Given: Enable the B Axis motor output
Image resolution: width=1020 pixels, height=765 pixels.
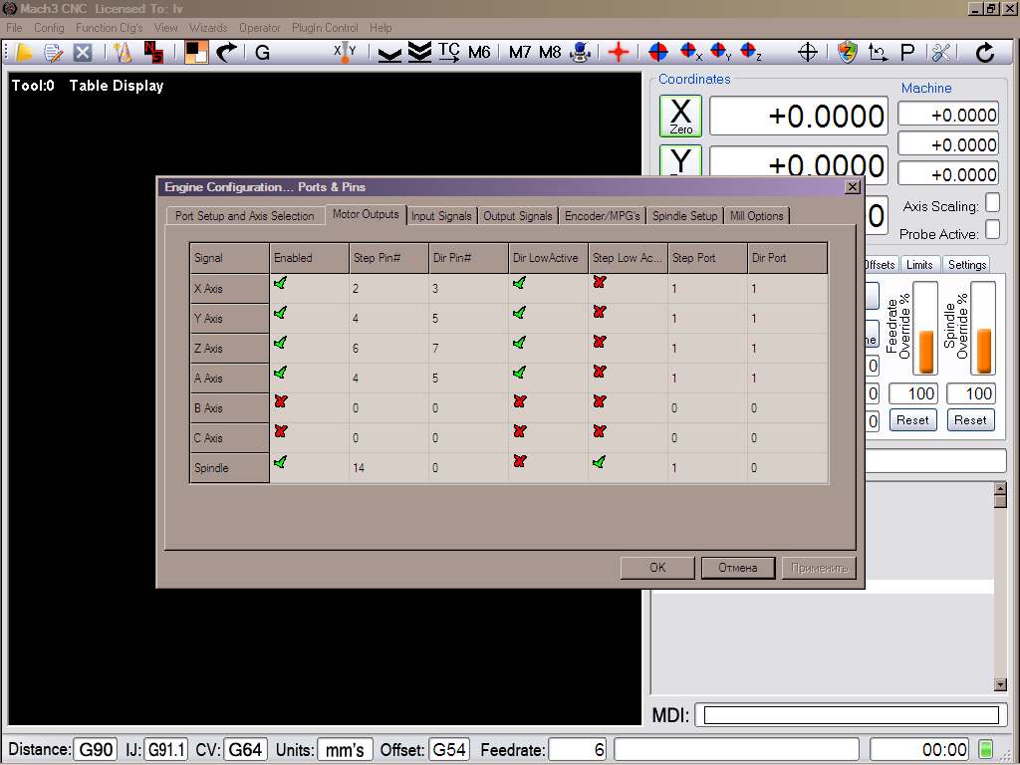Looking at the screenshot, I should [280, 401].
